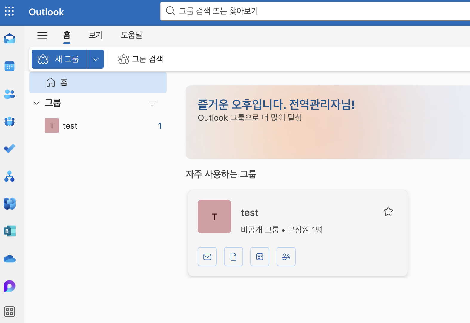This screenshot has height=323, width=470.
Task: Switch to the 보기 tab
Action: (x=96, y=35)
